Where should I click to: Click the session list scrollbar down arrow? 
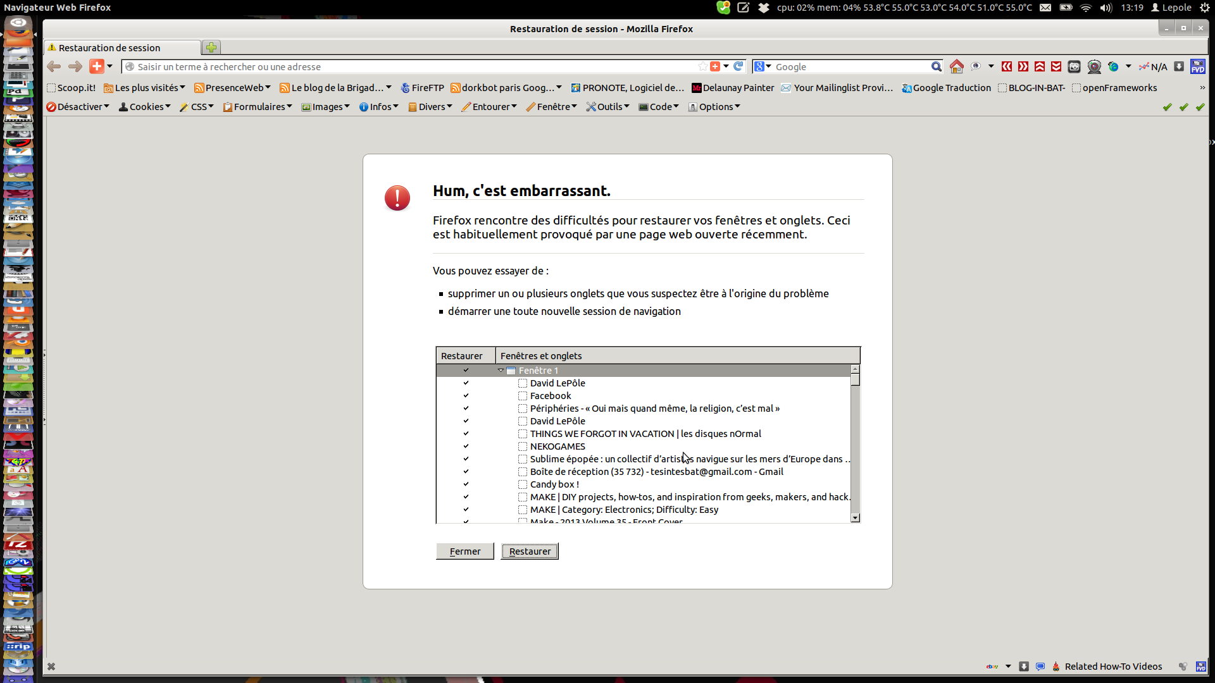856,518
